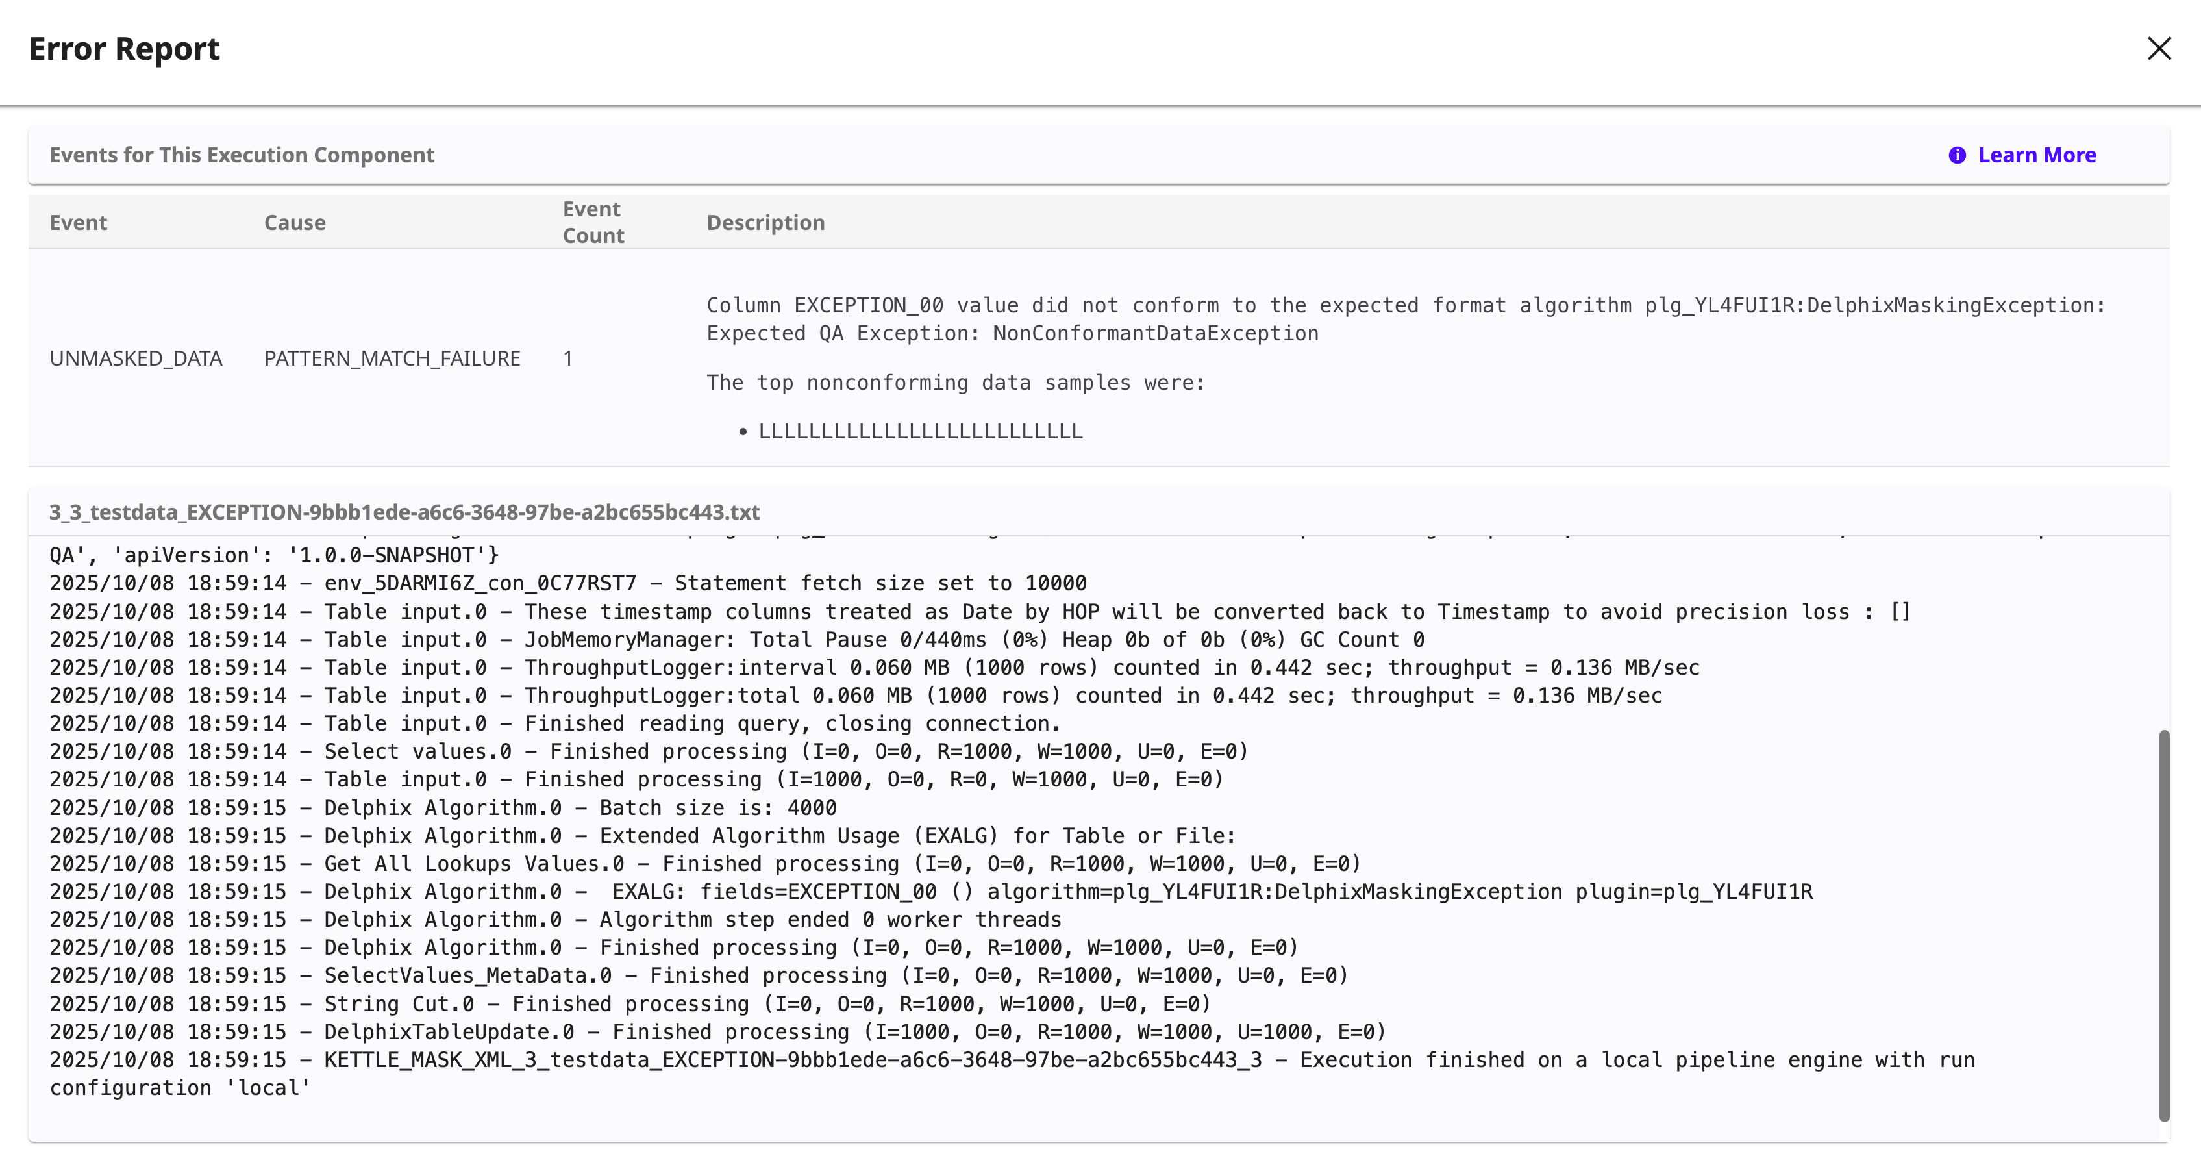Close the Error Report dialog

pos(2158,49)
